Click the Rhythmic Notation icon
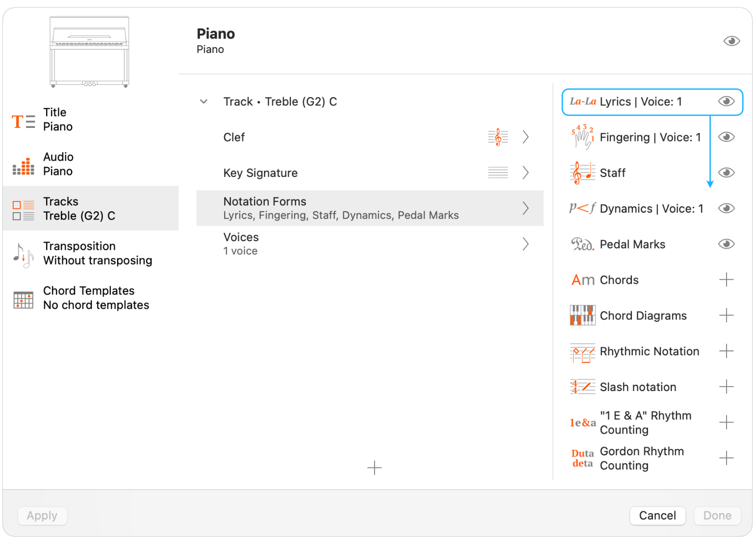The image size is (755, 544). tap(582, 352)
